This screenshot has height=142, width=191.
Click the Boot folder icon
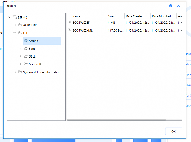click(25, 48)
